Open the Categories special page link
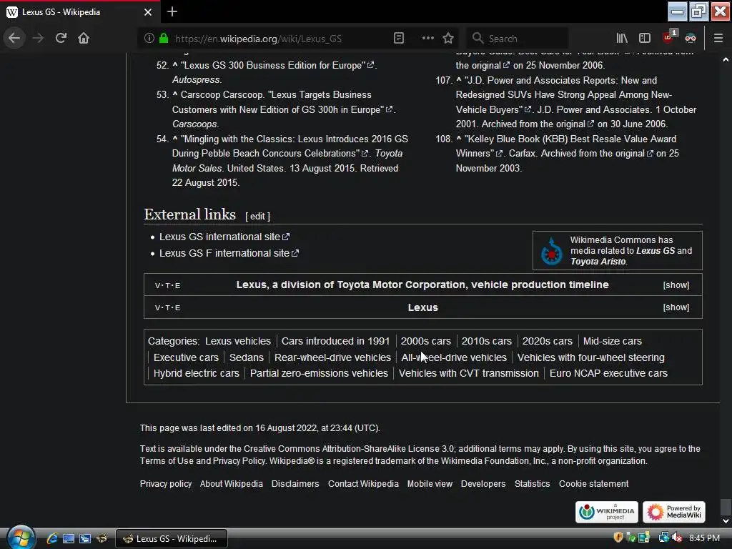The width and height of the screenshot is (732, 549). (173, 341)
